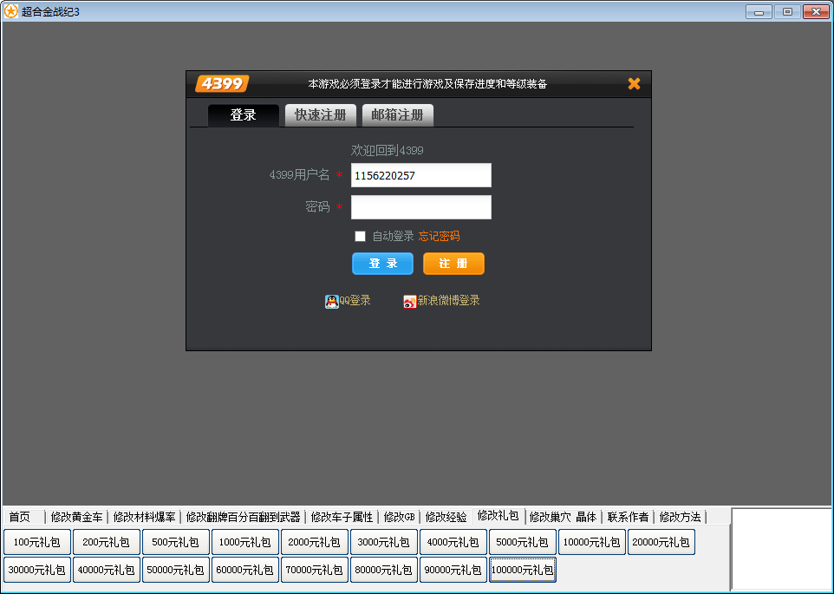The image size is (834, 594).
Task: Click the 30000元礼包 button
Action: tap(36, 570)
